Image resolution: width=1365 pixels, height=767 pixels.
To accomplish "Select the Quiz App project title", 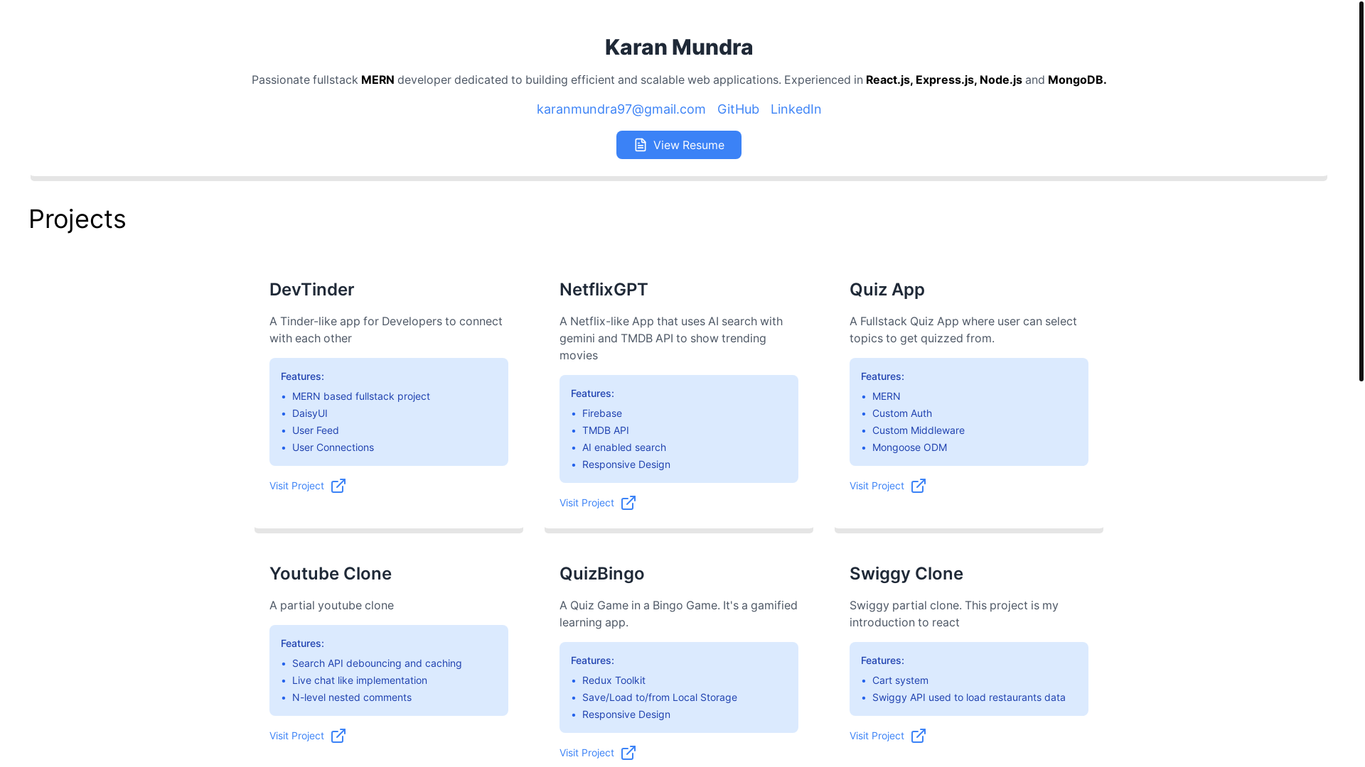I will 887,290.
